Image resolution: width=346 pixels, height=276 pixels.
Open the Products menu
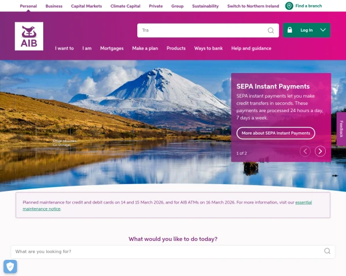[176, 48]
